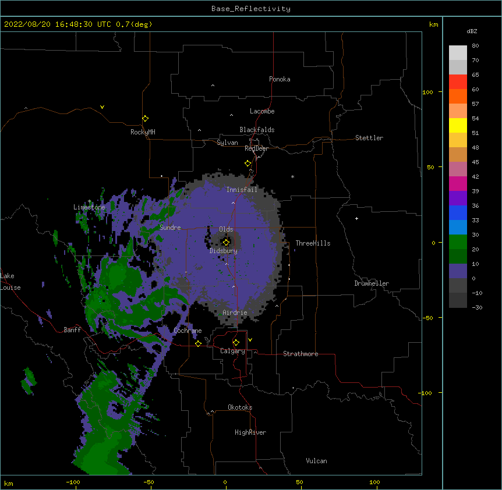Image resolution: width=502 pixels, height=490 pixels.
Task: Click the yellow V marker northwest of RockyMH
Action: coord(102,107)
